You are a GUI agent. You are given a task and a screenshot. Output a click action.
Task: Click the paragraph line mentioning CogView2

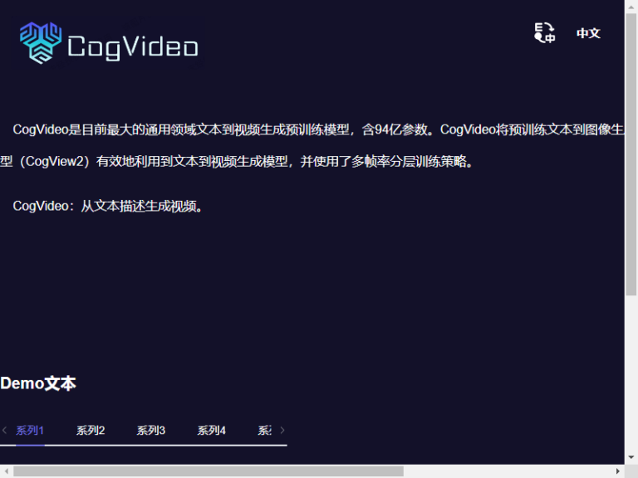click(x=238, y=161)
